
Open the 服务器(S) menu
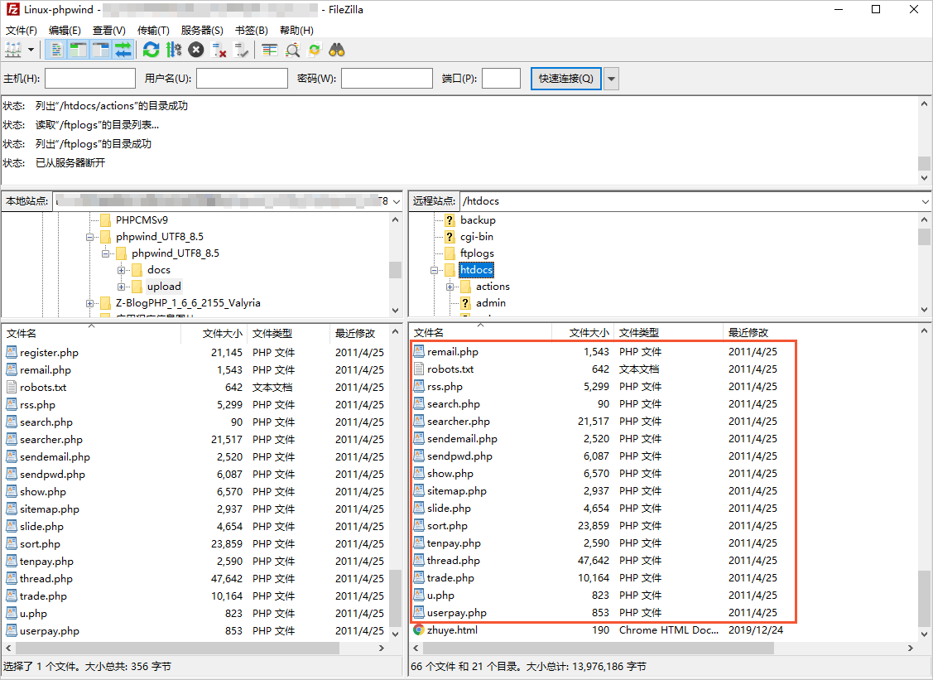pos(202,31)
